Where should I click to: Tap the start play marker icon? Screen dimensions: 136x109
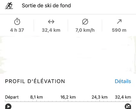[8, 106]
